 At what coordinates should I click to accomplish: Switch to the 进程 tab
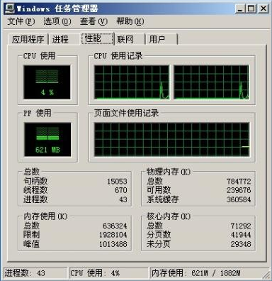[60, 39]
